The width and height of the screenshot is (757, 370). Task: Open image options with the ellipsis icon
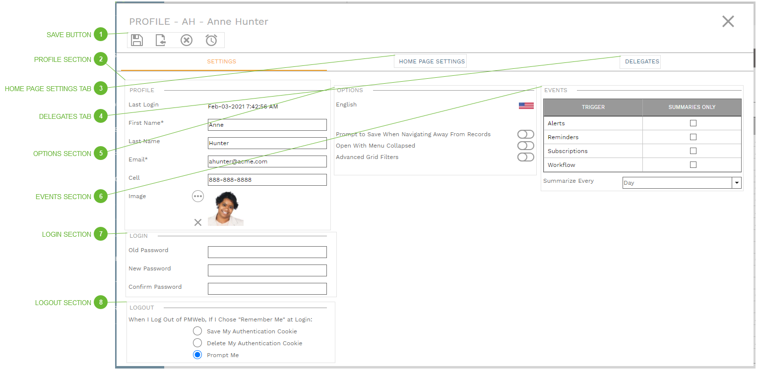pyautogui.click(x=197, y=196)
